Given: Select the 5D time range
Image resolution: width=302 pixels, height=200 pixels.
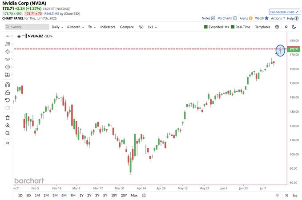Looking at the screenshot, I should pos(28,196).
